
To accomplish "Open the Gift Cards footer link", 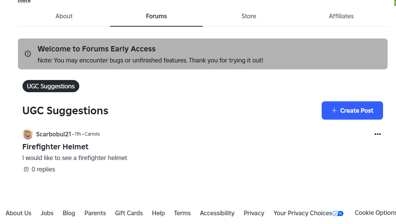I will click(129, 213).
